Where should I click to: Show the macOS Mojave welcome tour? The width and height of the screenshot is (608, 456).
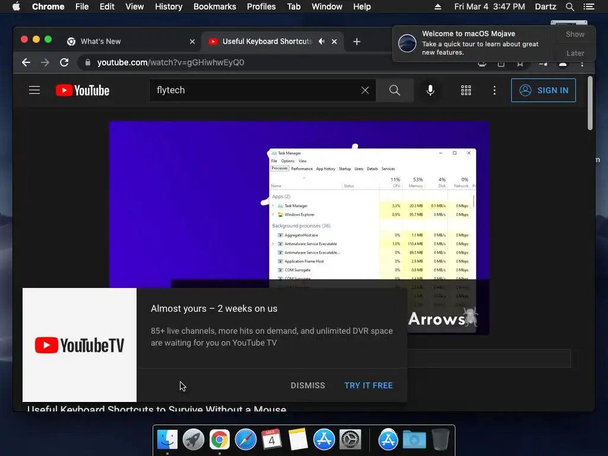575,34
